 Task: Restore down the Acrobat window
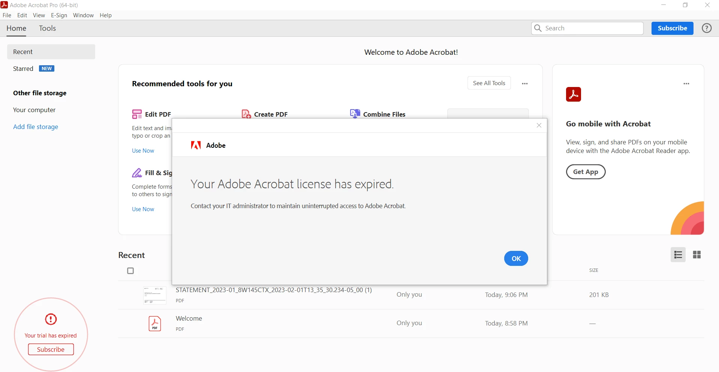tap(685, 5)
